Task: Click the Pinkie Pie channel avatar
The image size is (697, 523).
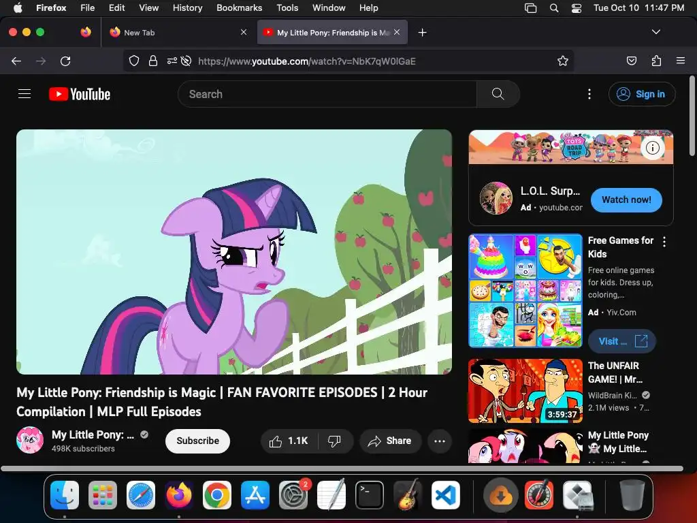Action: click(x=30, y=441)
